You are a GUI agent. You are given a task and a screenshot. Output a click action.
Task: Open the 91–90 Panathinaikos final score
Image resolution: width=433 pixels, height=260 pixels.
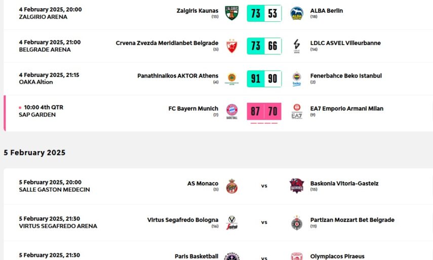pos(264,79)
